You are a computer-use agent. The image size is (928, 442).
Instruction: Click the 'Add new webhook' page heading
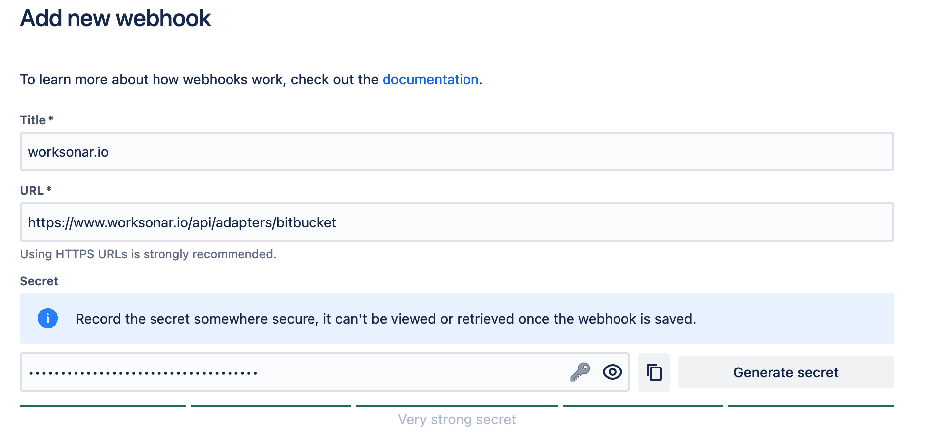tap(115, 19)
